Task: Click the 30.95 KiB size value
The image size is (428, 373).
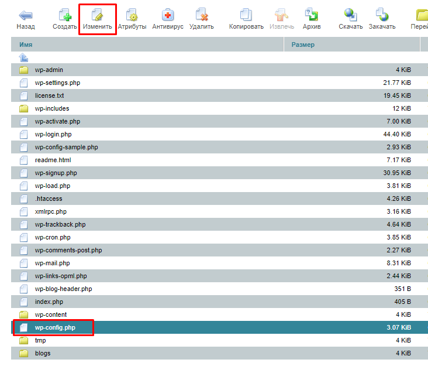Action: click(397, 173)
